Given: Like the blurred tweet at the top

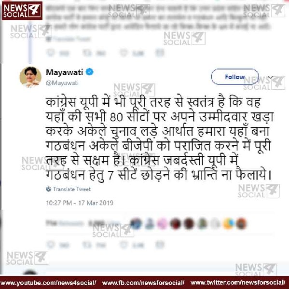Looking at the screenshot, I should click(x=123, y=53).
